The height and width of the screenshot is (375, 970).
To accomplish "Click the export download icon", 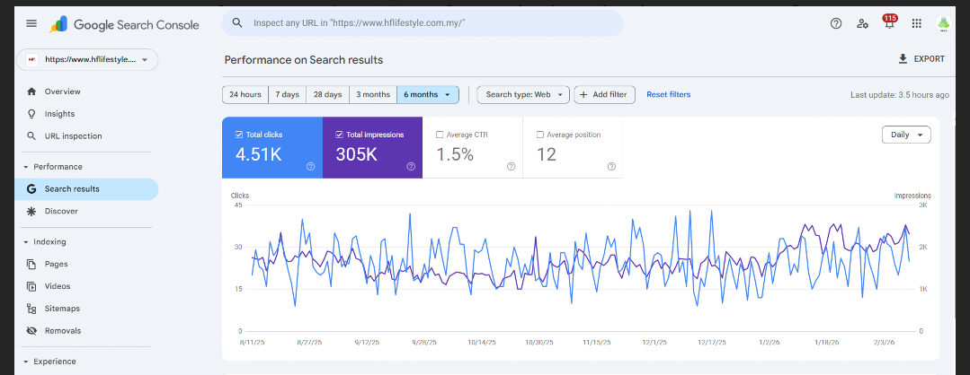I will [x=903, y=59].
